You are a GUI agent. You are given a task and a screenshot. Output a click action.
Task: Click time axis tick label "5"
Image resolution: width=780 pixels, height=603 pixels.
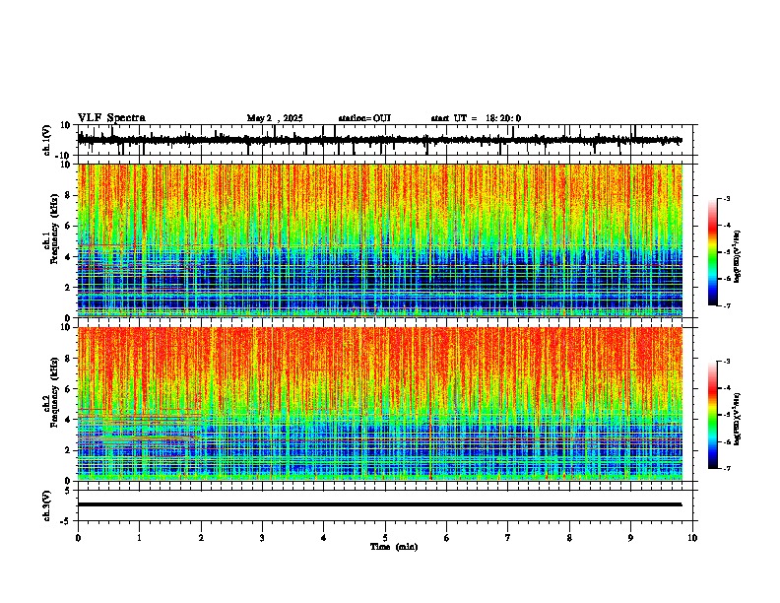385,538
